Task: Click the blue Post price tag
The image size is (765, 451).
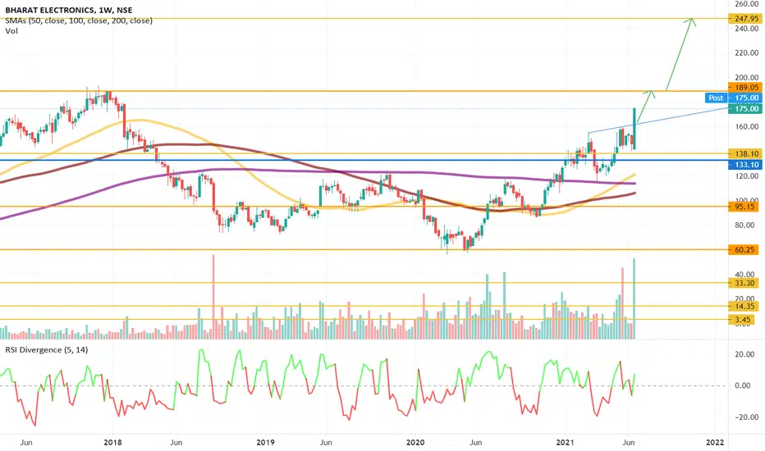Action: click(x=716, y=98)
